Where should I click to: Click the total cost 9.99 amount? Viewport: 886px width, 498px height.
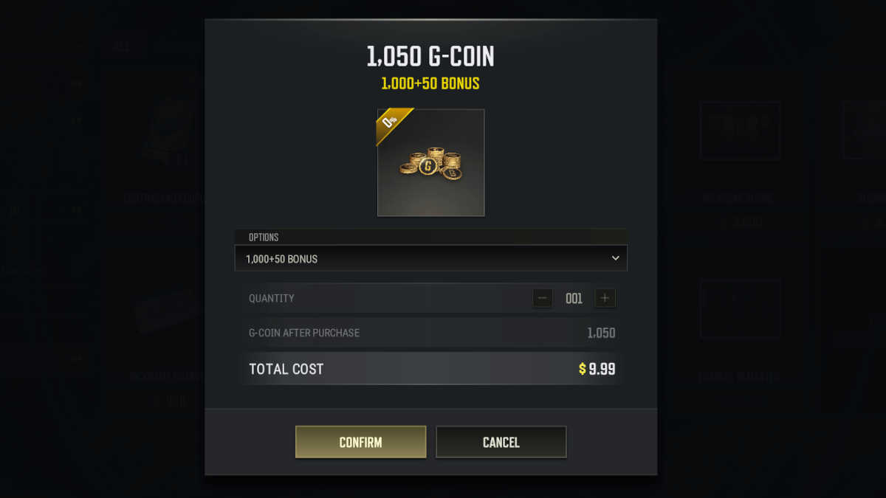pyautogui.click(x=602, y=369)
